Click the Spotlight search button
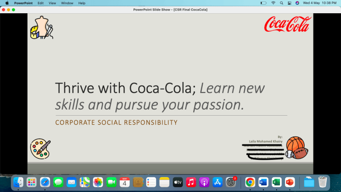The image size is (341, 192). (x=281, y=3)
